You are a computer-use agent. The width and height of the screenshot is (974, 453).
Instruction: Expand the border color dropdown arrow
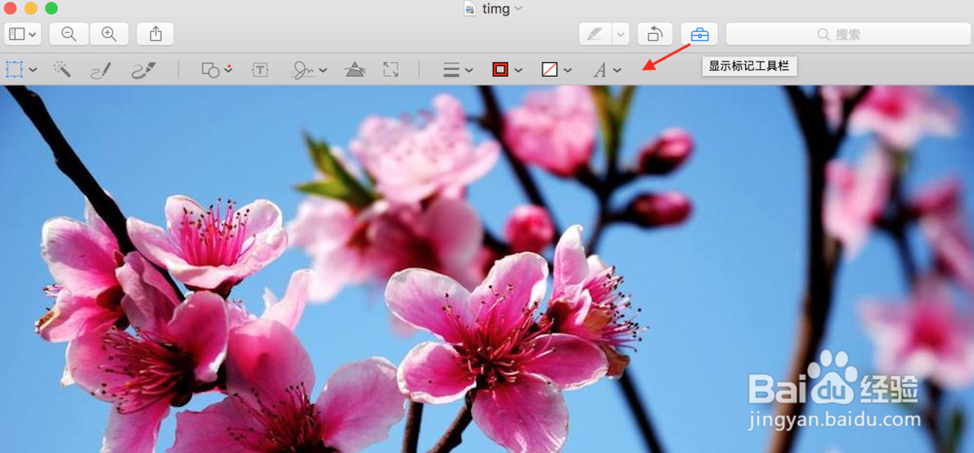tap(518, 70)
